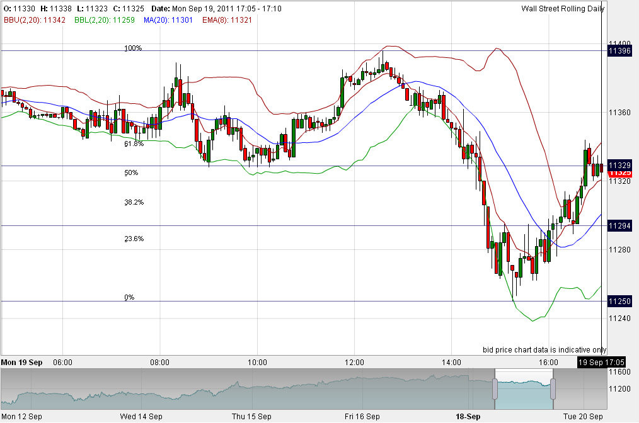Click the 11396 price tag
Image resolution: width=639 pixels, height=423 pixels.
(619, 51)
